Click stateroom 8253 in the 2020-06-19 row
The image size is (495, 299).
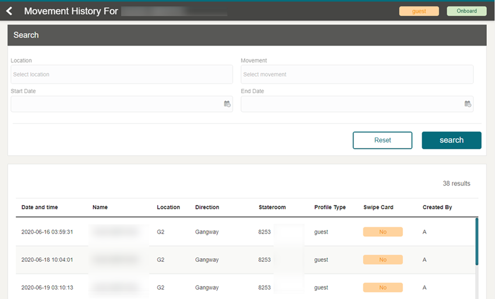click(x=264, y=287)
